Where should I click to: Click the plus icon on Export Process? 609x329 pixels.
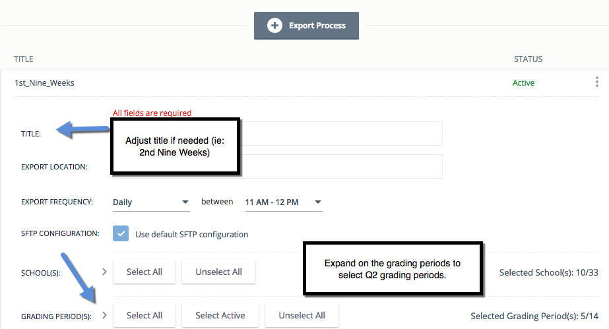click(274, 26)
